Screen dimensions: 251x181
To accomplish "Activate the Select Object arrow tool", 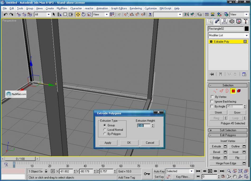I will (54, 15).
